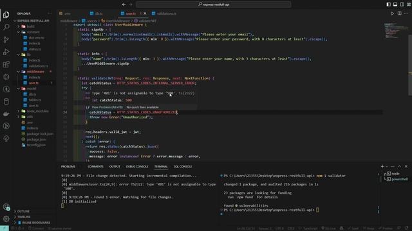The image size is (412, 231).
Task: Go back using the navigation back arrow
Action: pos(124,4)
